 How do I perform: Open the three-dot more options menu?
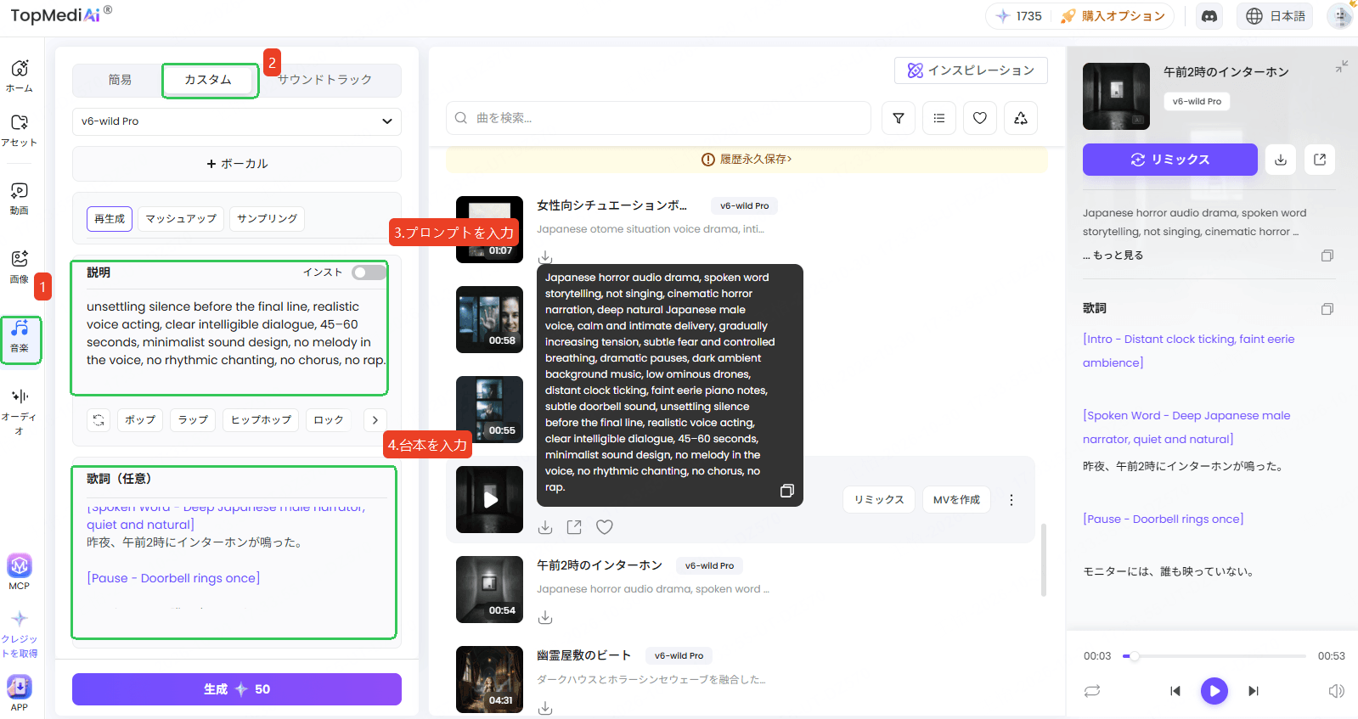click(1011, 500)
